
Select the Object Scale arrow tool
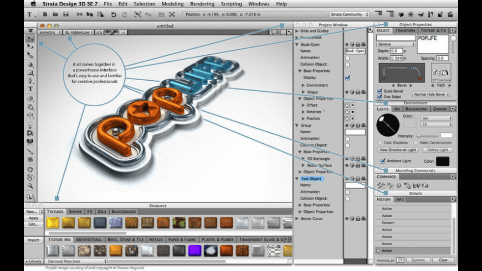[30, 55]
